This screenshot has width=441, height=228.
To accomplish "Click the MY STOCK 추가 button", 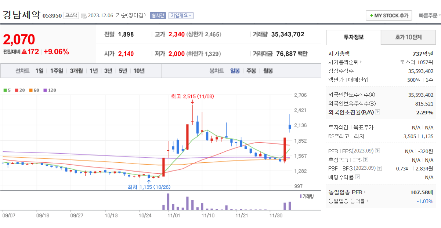I will 389,15.
